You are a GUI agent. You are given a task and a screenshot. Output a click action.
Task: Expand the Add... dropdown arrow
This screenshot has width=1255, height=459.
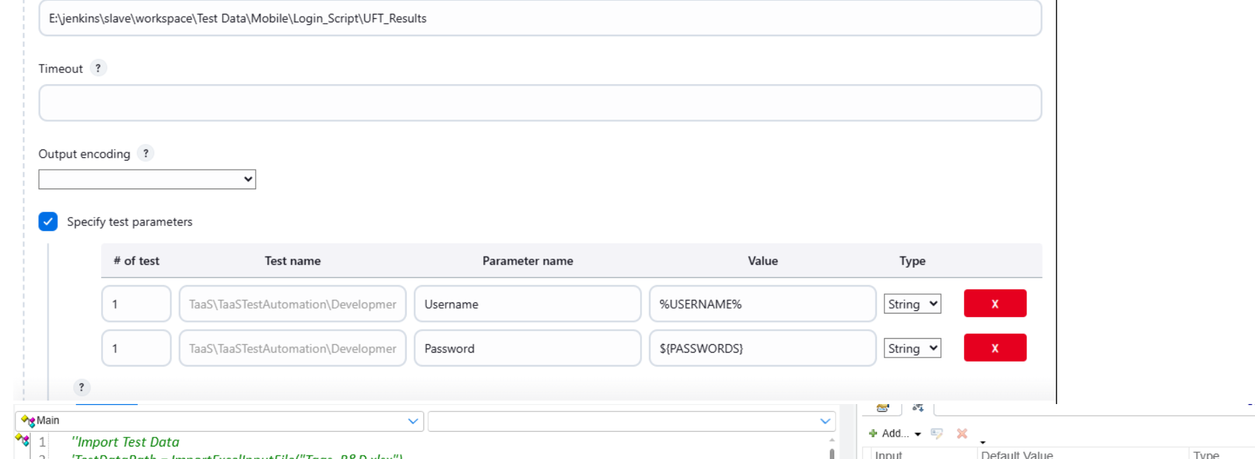918,434
